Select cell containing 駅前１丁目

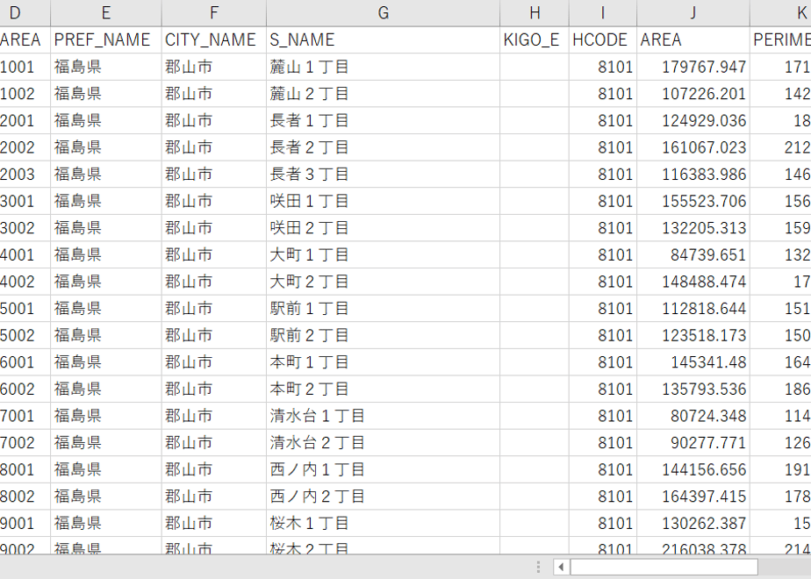(383, 309)
